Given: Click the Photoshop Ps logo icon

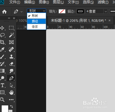Looking at the screenshot, I should 2,2.
